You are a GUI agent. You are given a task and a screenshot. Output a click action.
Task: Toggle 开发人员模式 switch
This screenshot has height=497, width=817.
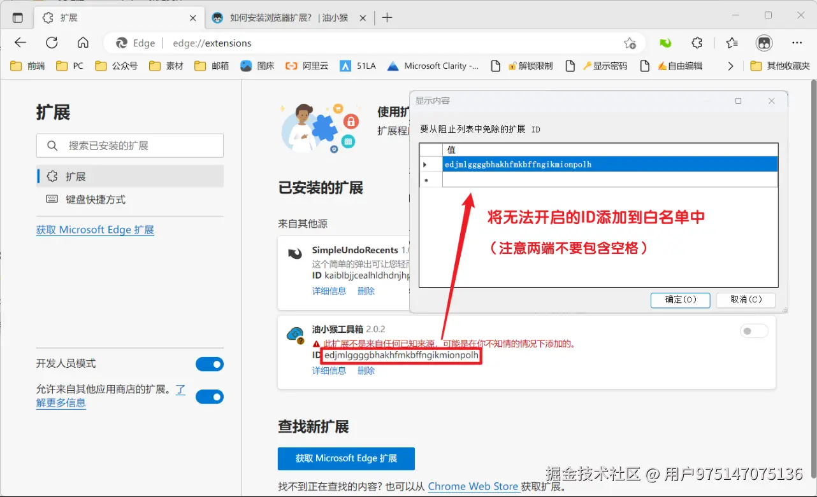point(210,364)
